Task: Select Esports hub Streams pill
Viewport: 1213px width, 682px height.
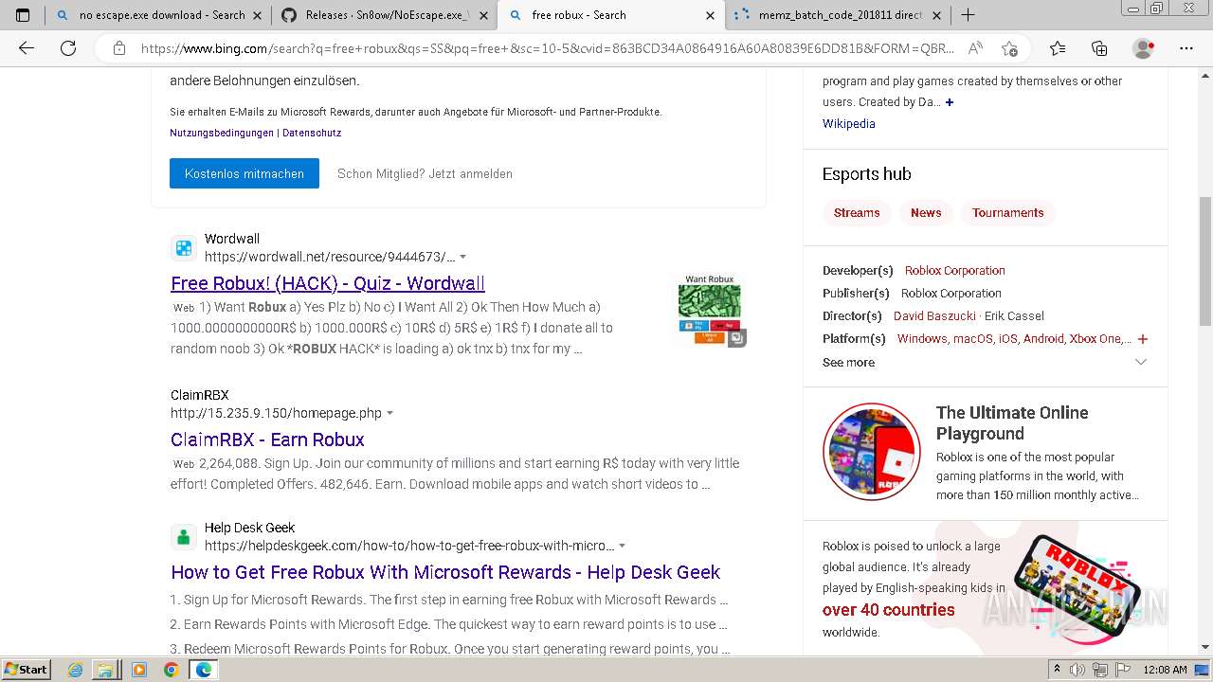Action: tap(857, 212)
